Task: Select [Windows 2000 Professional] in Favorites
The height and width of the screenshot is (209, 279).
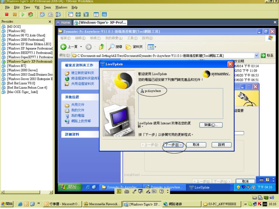Action: pyautogui.click(x=26, y=40)
